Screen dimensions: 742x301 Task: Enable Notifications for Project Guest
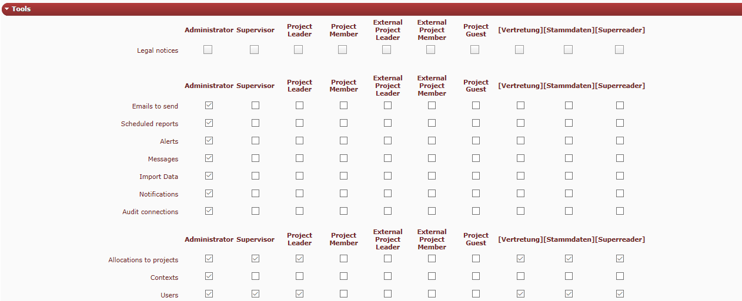pos(476,194)
